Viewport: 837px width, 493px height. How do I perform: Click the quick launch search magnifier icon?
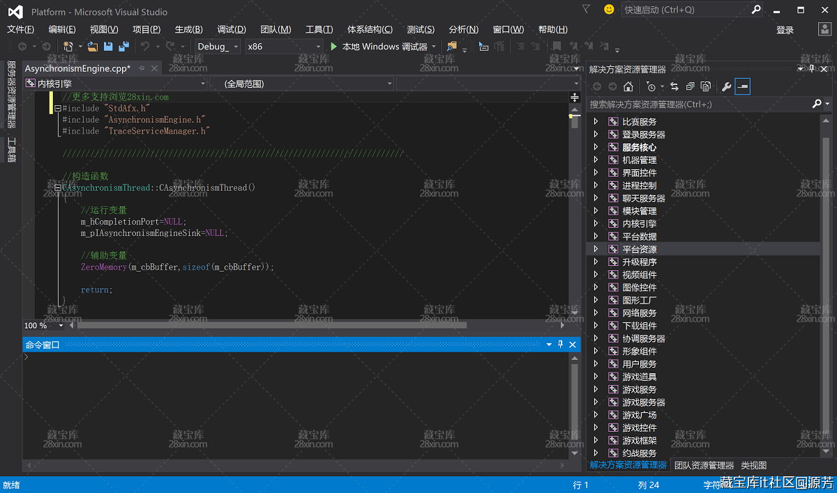[756, 10]
